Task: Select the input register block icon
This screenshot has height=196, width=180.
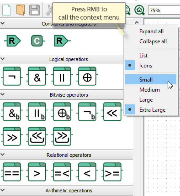Action: (x=12, y=41)
